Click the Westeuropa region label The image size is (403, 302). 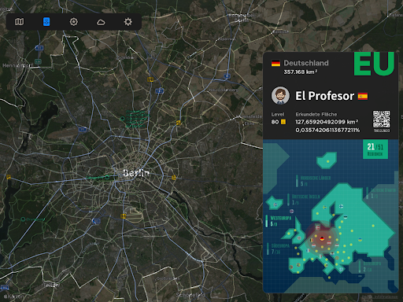point(281,219)
